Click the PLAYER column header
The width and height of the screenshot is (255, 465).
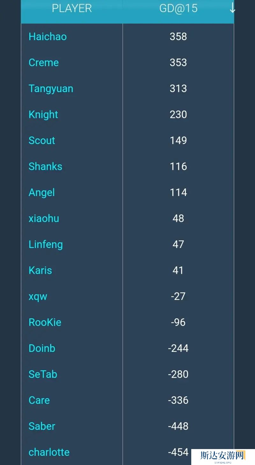[x=72, y=8]
